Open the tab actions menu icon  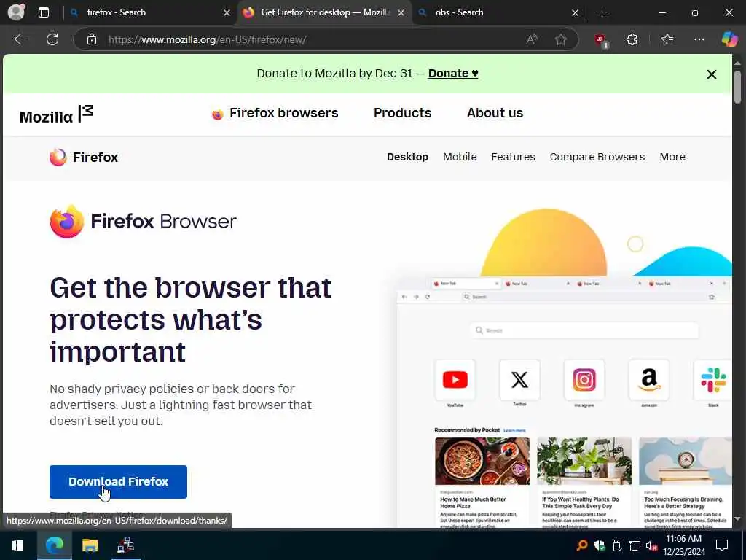click(43, 12)
